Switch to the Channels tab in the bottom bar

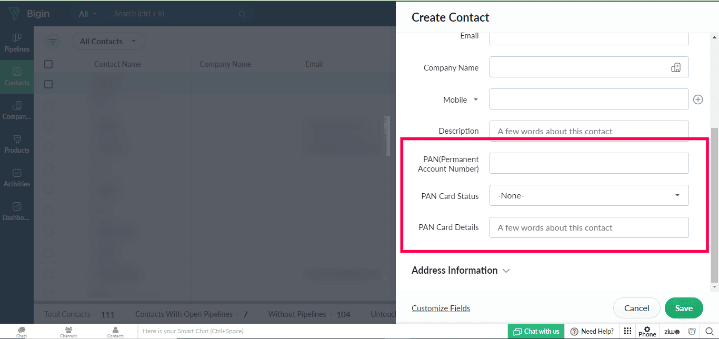[x=68, y=332]
